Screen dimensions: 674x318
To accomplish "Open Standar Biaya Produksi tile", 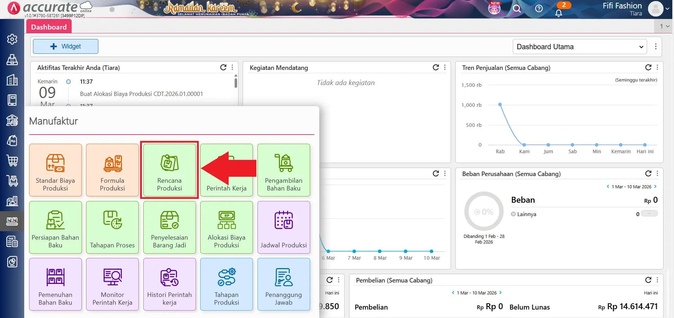I will [x=55, y=170].
